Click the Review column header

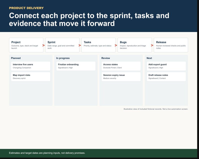tap(106, 58)
